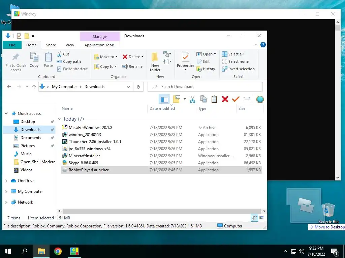Open the Copy to dropdown
Viewport: 345px width, 258px height.
106,67
